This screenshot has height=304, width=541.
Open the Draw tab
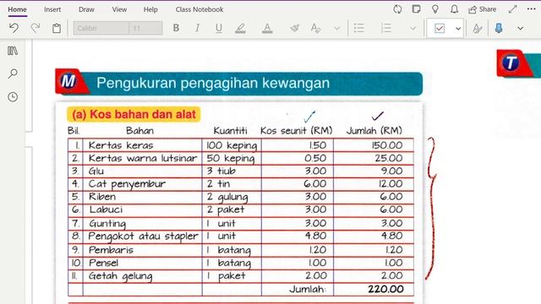(x=86, y=9)
